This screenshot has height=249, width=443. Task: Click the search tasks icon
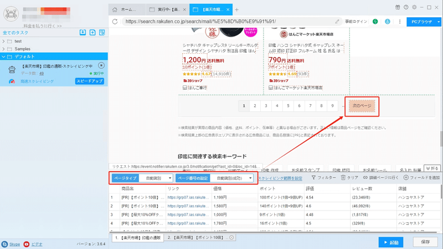click(x=102, y=32)
